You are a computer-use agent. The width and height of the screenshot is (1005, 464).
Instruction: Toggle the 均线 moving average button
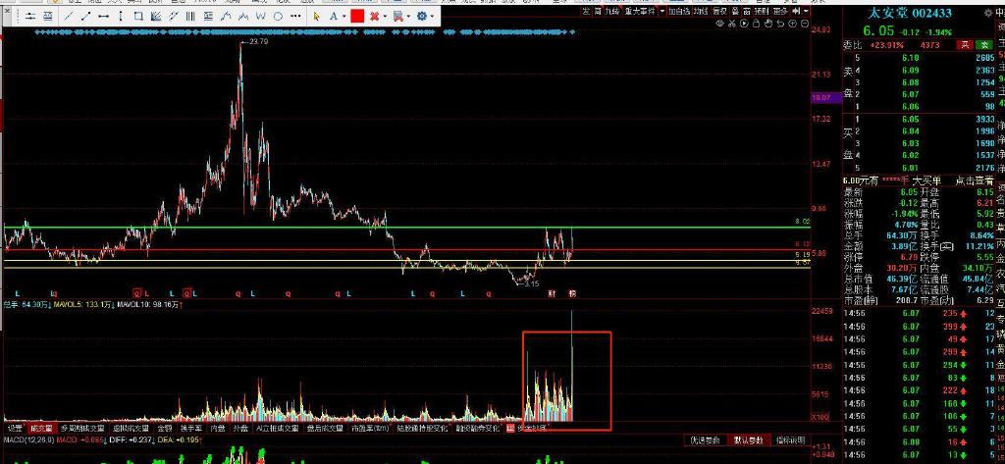tap(700, 11)
